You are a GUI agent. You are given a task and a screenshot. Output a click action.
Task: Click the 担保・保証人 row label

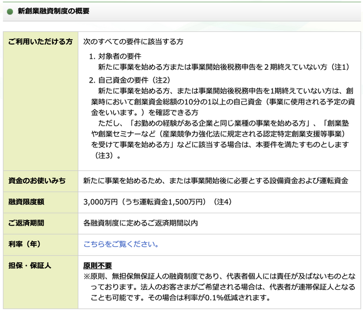tap(30, 265)
